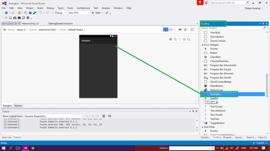Collapse the Form Widgets group
This screenshot has height=151, width=270.
click(203, 45)
